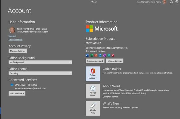Sign out of the account

12,36
